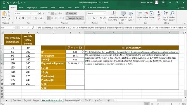This screenshot has height=105, width=187.
Task: Click the AutoSum sigma icon
Action: pos(159,12)
